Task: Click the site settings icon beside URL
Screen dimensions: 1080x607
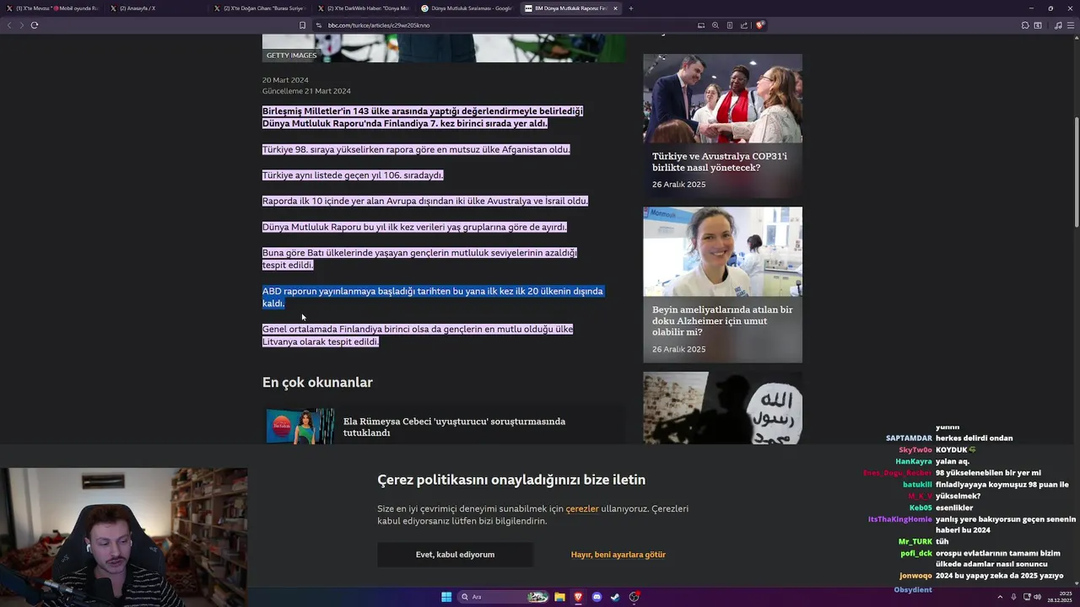Action: pos(319,25)
